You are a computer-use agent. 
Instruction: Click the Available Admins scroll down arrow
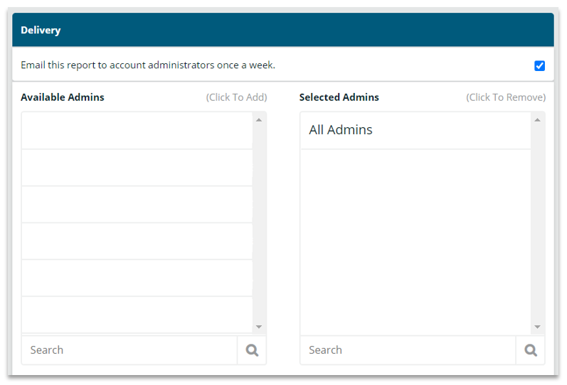pyautogui.click(x=259, y=327)
